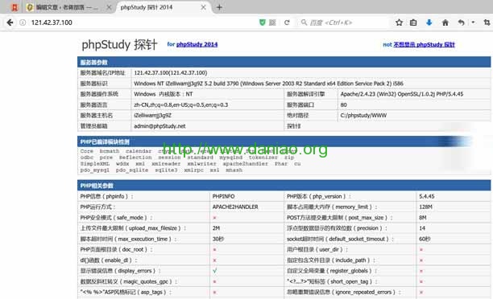
Task: Click the magic_quotes_gpc label
Action: [x=128, y=281]
